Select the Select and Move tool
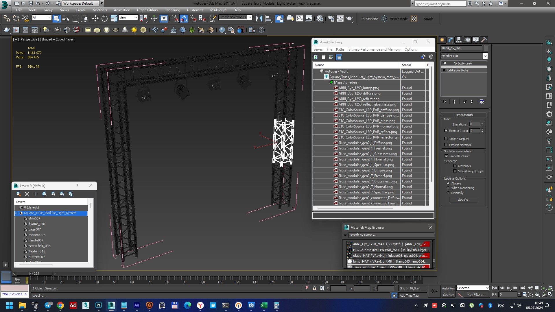Screen dimensions: 555x312 [x=95, y=19]
